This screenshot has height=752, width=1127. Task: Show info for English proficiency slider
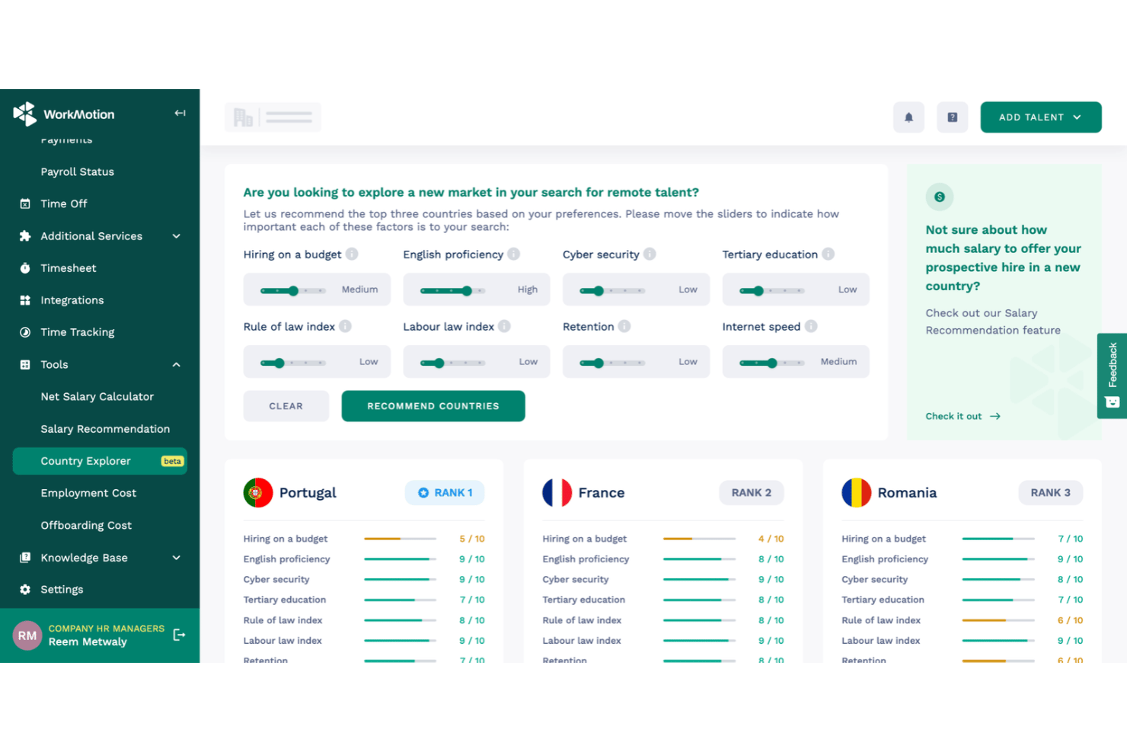pos(514,254)
